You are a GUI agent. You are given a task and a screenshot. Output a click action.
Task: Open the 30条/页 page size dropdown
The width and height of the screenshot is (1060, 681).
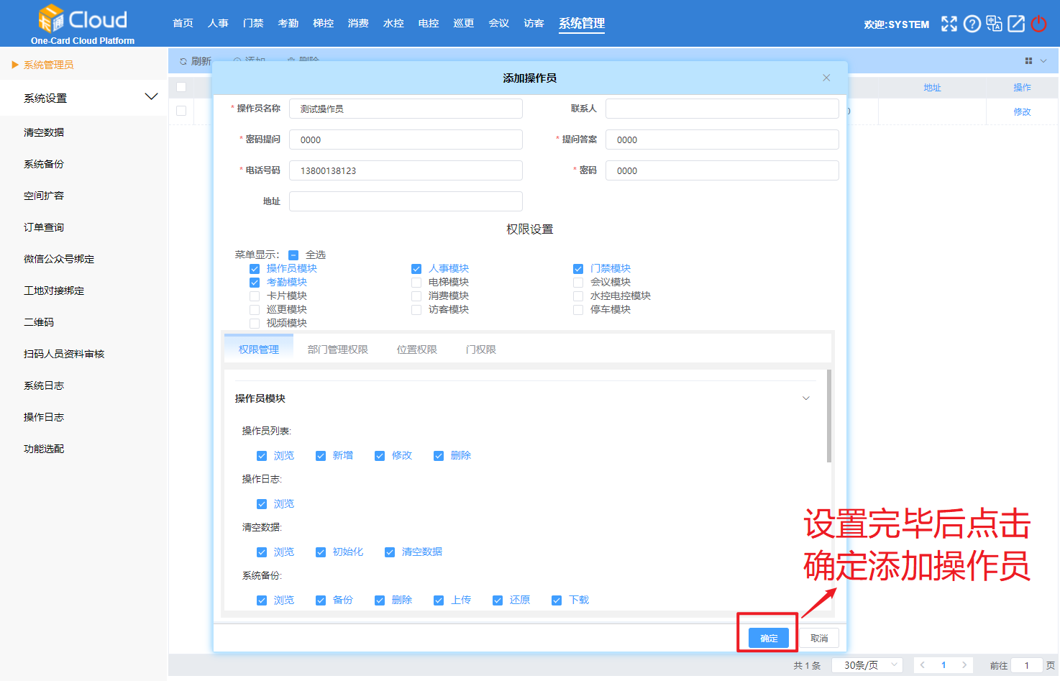tap(867, 665)
